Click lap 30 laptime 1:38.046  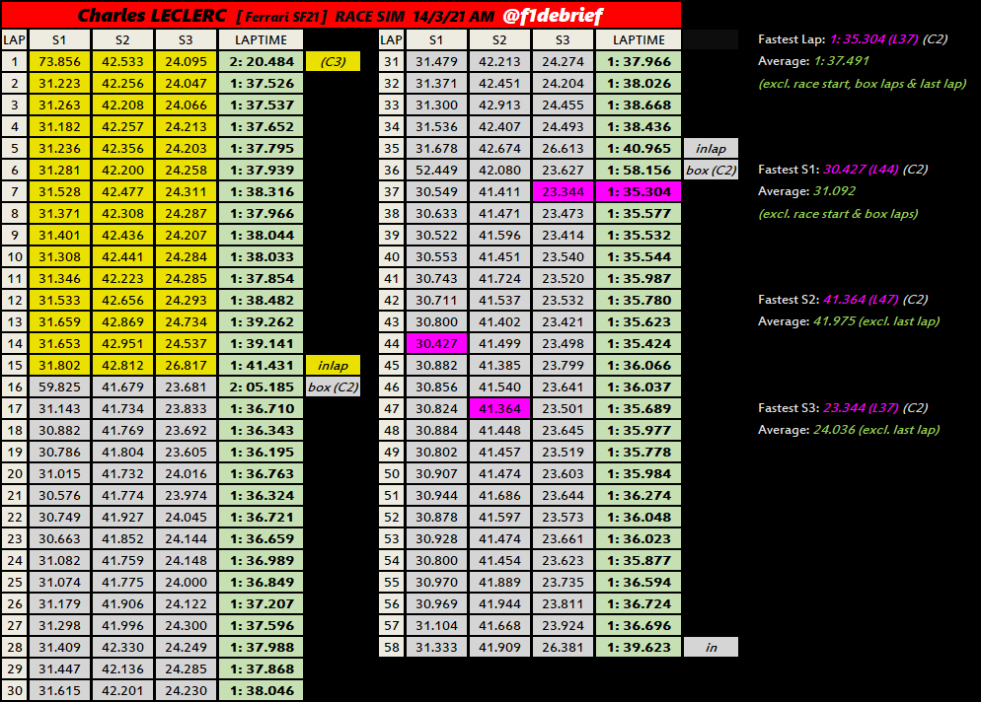[x=261, y=690]
